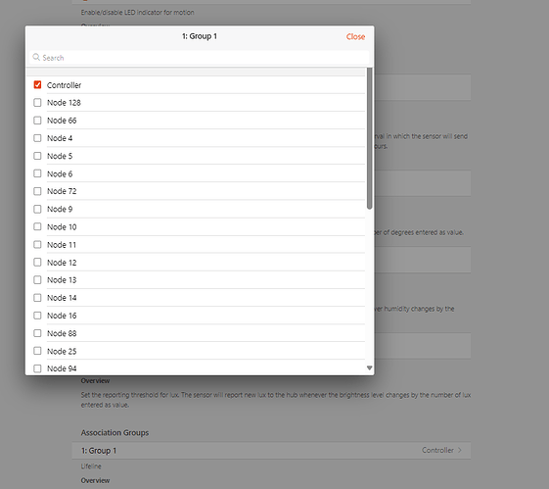Open the 1: Group 1 association row

point(271,451)
